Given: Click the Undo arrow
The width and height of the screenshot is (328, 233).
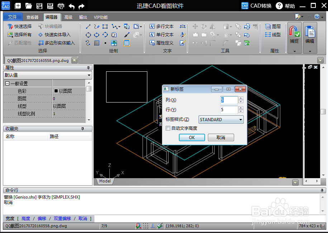Looking at the screenshot, I should click(x=72, y=6).
